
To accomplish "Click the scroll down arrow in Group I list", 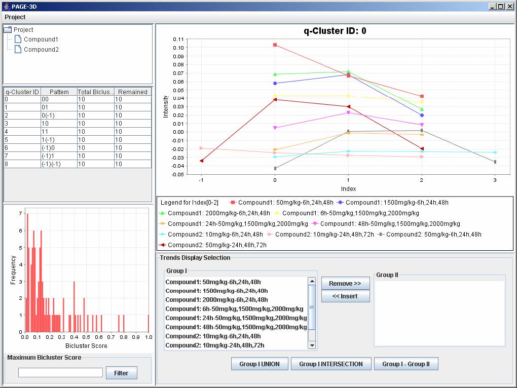I will (312, 345).
